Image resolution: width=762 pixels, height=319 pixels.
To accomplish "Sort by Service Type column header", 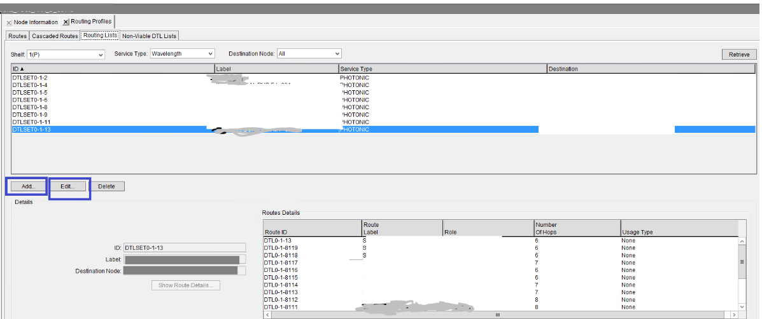I will pos(442,69).
